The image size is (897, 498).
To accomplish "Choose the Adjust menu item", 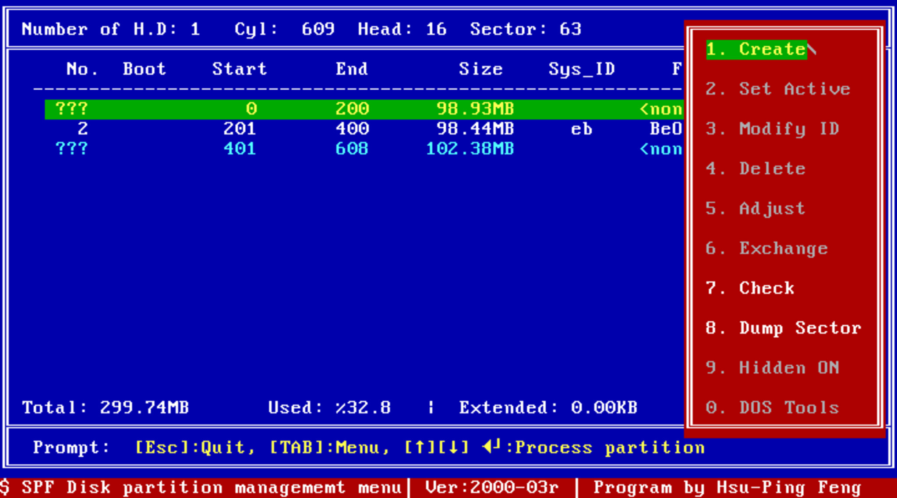I will click(x=756, y=208).
